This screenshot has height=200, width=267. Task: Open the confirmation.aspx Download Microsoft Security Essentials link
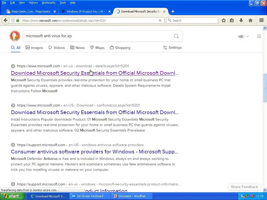95,113
